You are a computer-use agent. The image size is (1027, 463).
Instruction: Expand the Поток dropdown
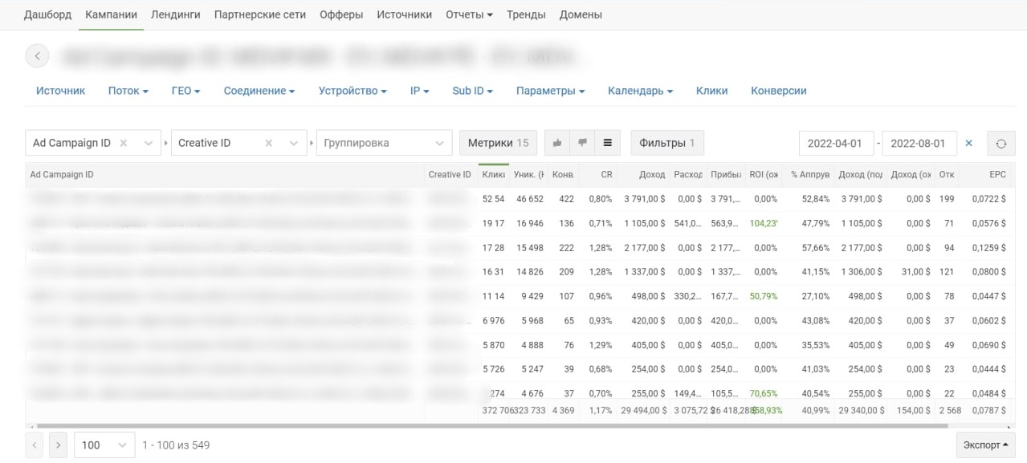coord(128,91)
